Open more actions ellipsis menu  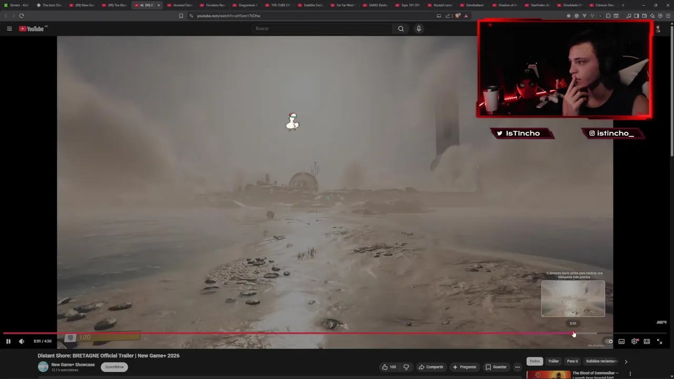coord(518,367)
